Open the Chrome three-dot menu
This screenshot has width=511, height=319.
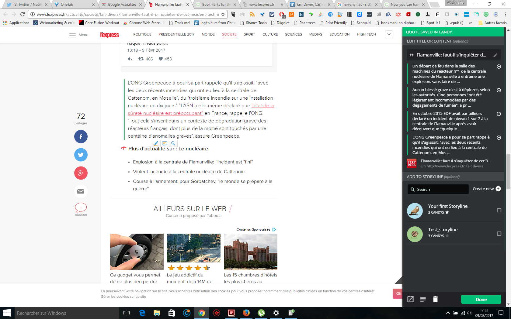click(x=506, y=14)
